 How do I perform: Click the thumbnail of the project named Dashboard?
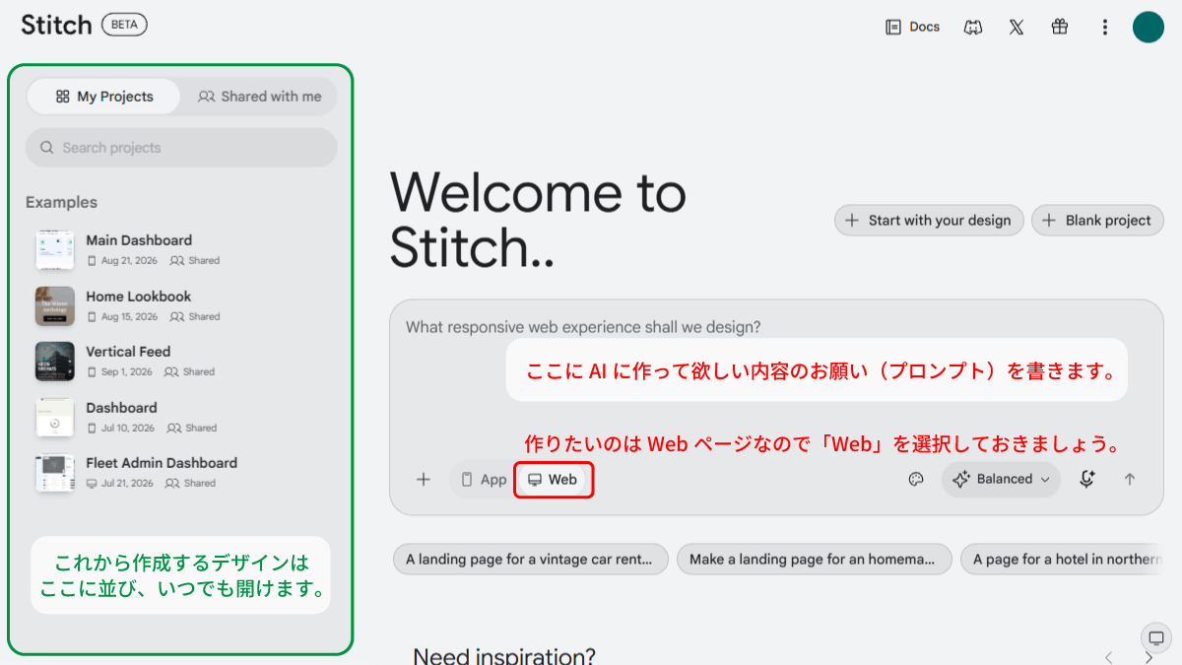click(55, 417)
